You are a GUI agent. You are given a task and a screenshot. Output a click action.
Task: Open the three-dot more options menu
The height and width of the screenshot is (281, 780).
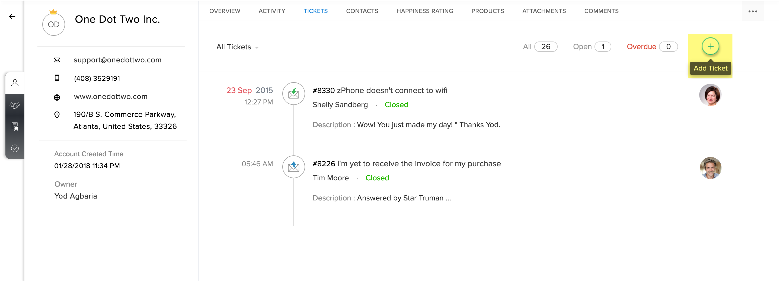(x=752, y=11)
